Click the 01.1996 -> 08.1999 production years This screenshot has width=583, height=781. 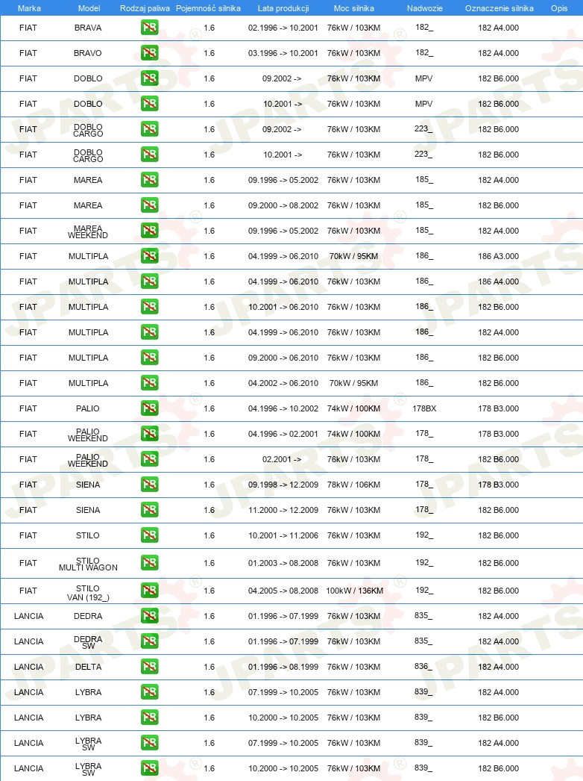click(283, 668)
